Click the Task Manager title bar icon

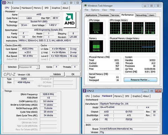[85, 6]
